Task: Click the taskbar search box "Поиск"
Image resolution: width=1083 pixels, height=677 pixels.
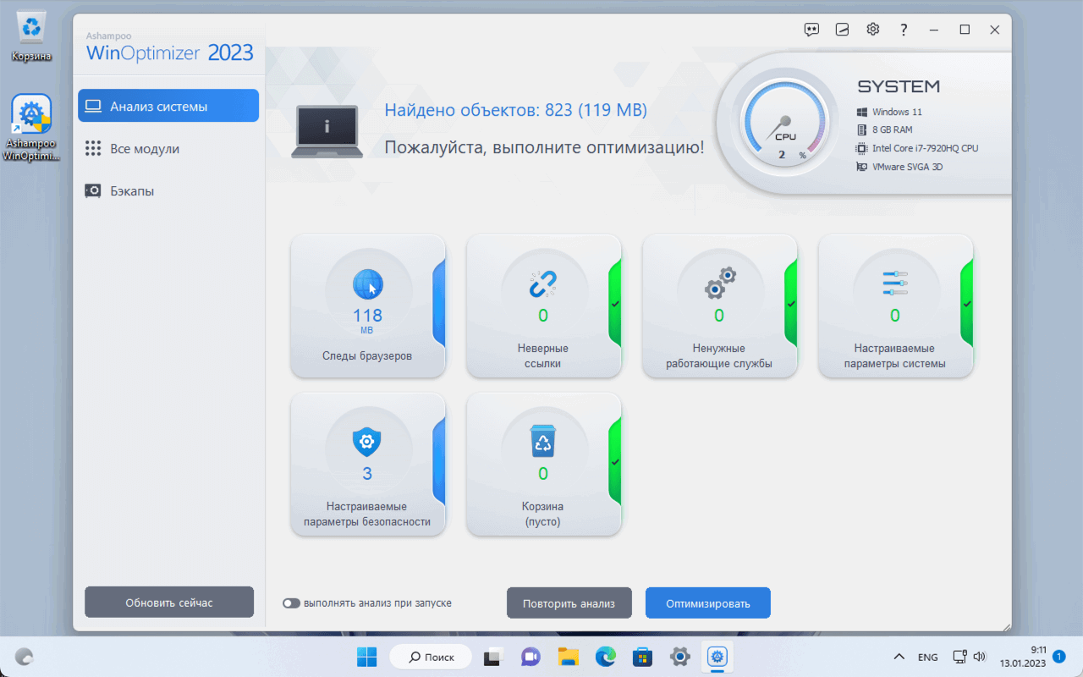Action: pyautogui.click(x=430, y=657)
